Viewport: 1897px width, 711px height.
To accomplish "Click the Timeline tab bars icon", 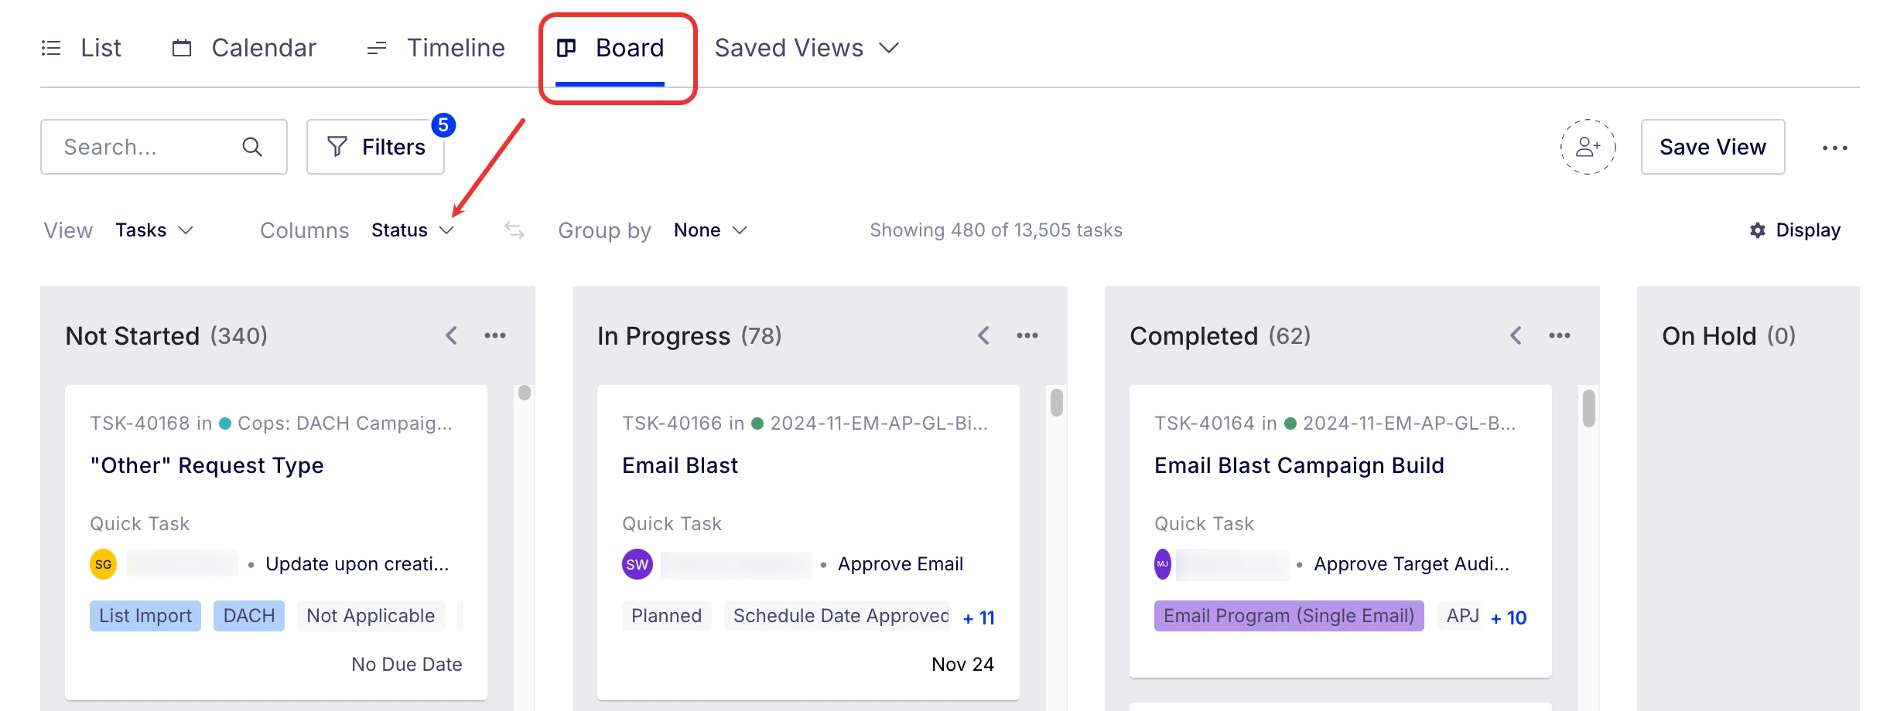I will (x=377, y=48).
